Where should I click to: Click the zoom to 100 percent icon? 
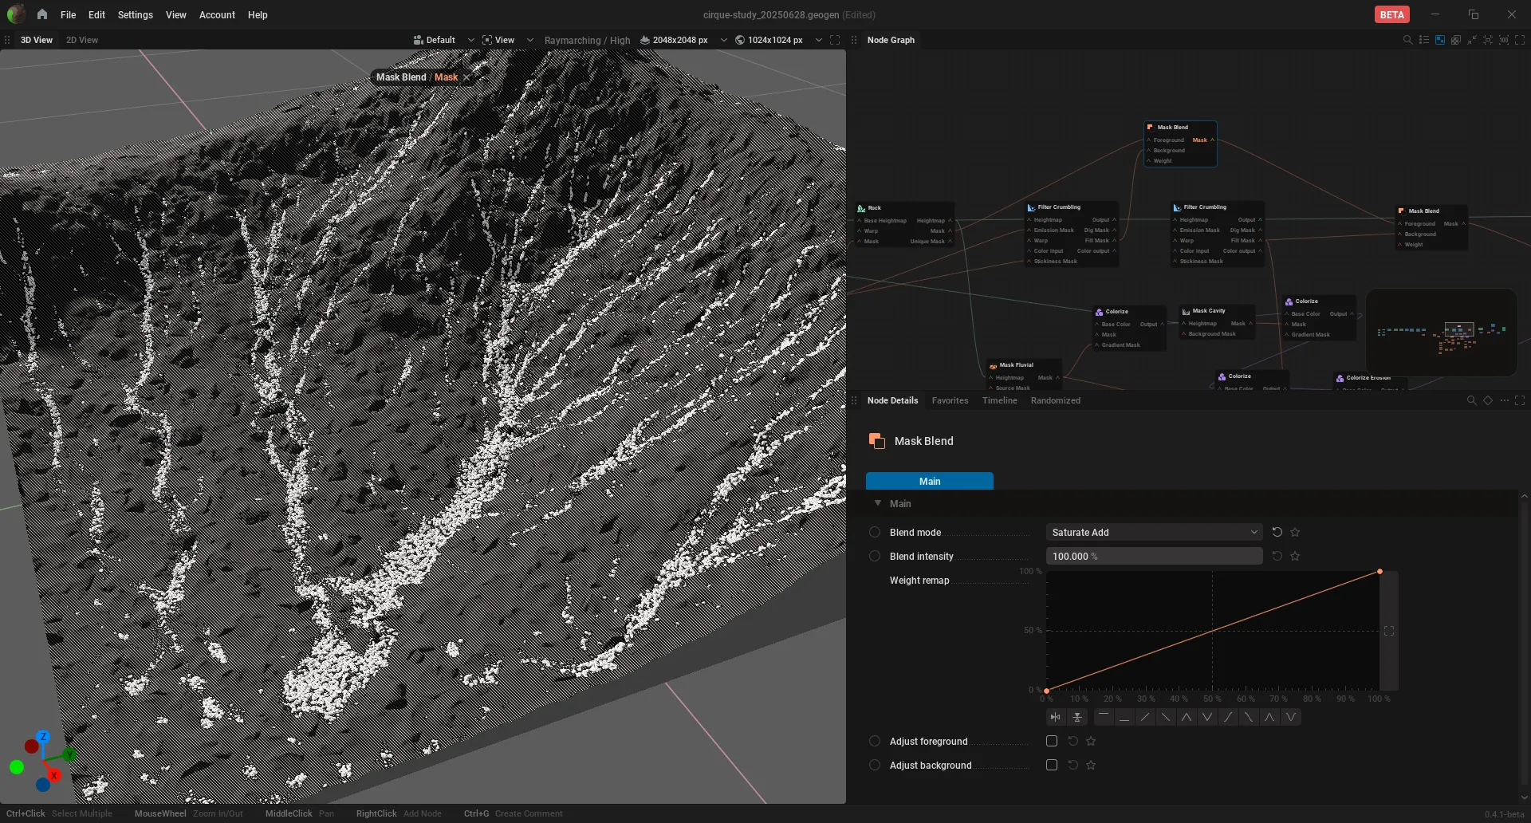[1504, 40]
